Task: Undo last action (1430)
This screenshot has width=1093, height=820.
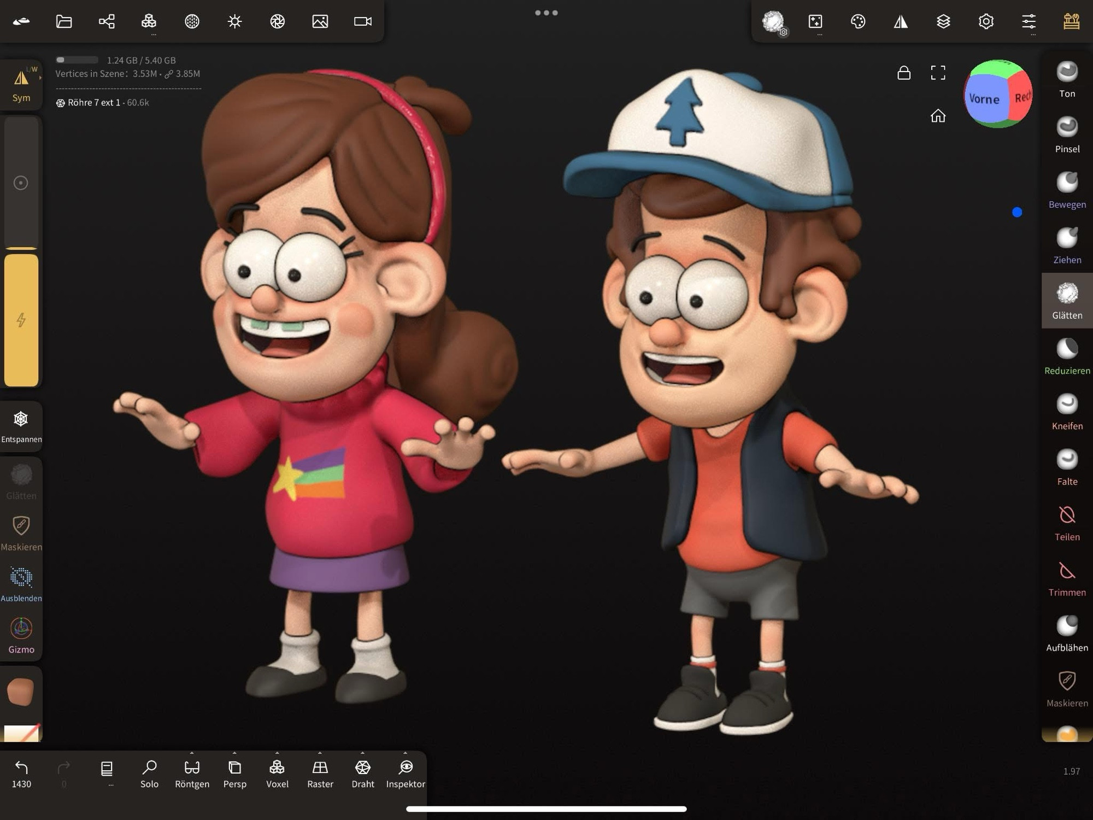Action: pyautogui.click(x=21, y=774)
